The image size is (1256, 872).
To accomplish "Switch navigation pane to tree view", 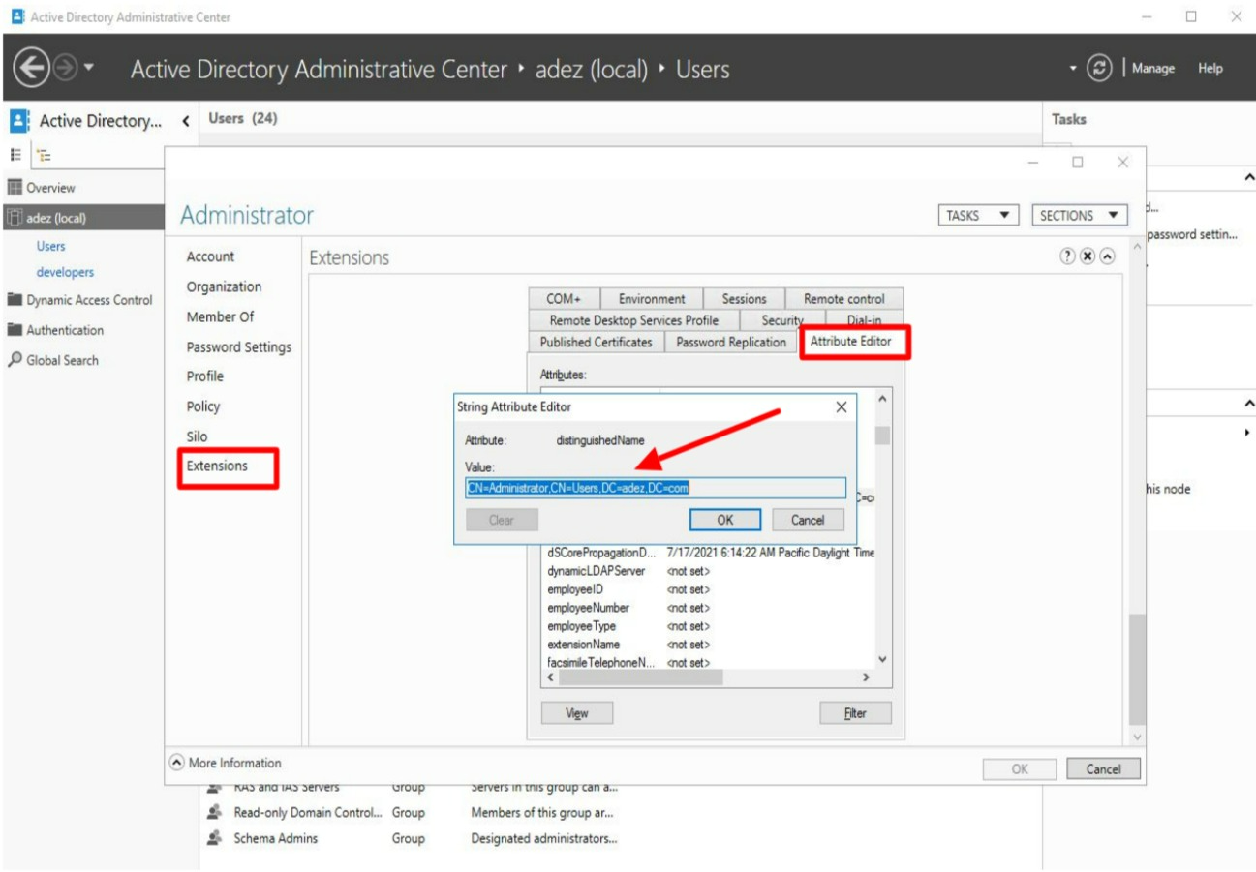I will pyautogui.click(x=42, y=154).
